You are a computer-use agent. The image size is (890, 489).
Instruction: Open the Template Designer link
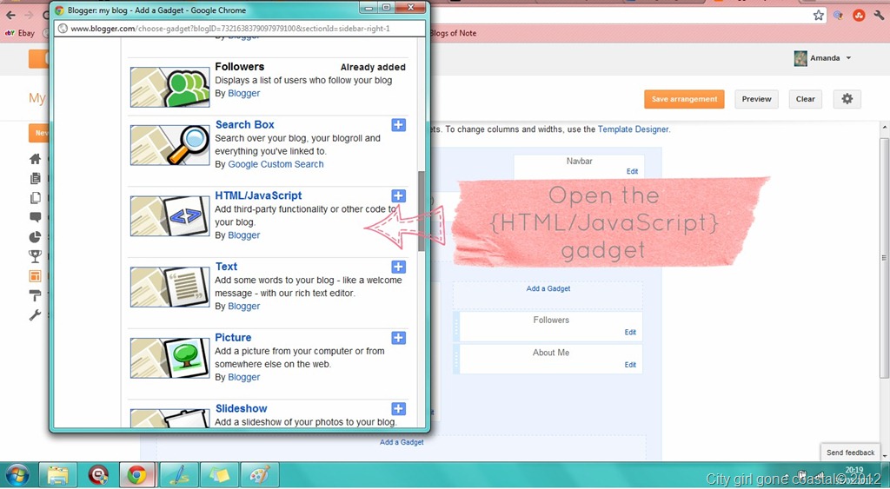pos(633,129)
